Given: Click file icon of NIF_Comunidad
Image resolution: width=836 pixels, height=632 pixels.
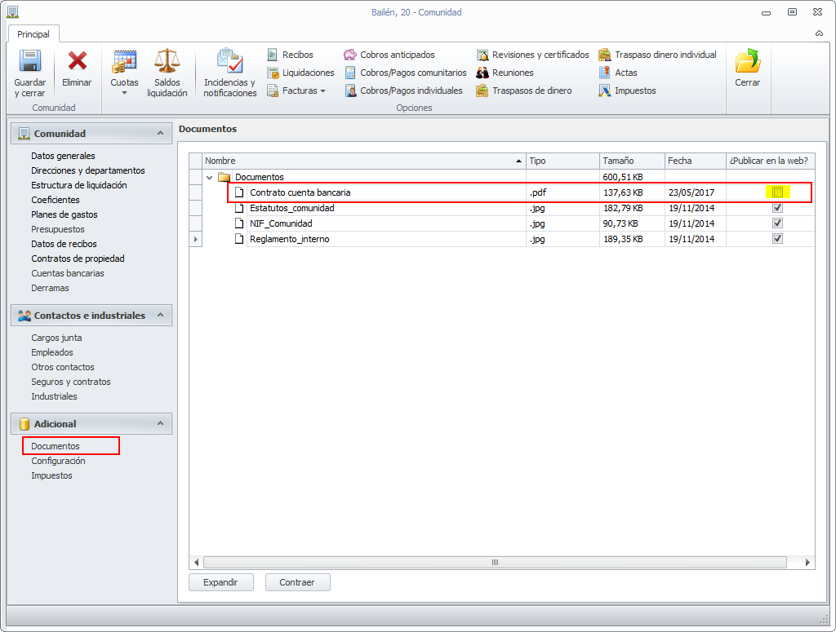Looking at the screenshot, I should (239, 223).
